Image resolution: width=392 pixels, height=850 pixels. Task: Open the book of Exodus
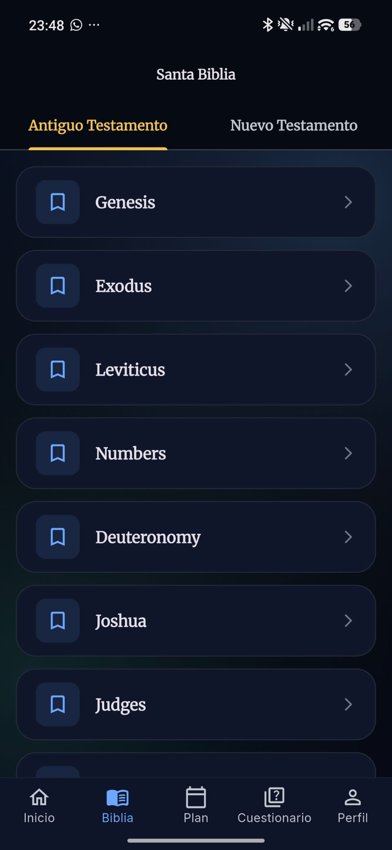124,286
